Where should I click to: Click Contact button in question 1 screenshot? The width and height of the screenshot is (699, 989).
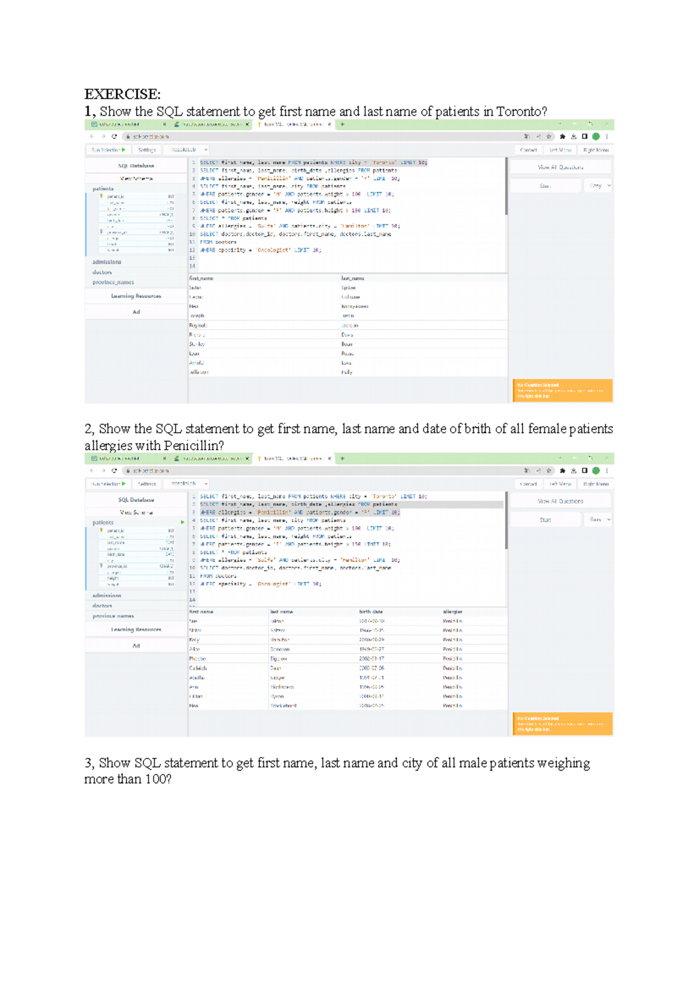click(528, 150)
